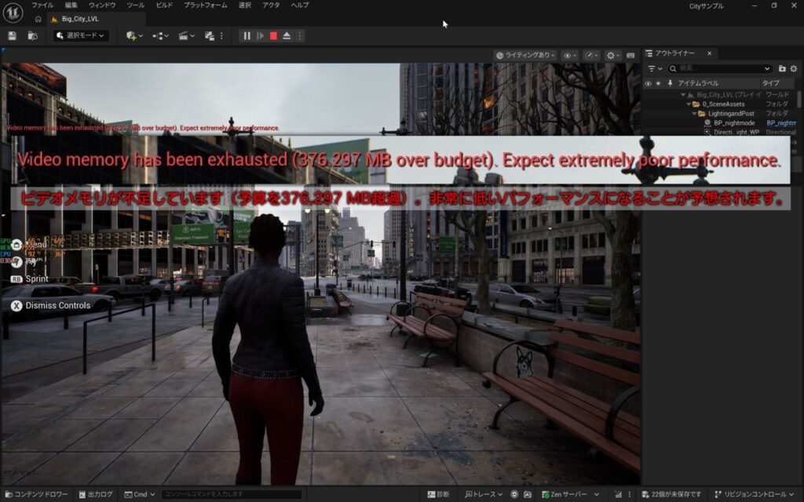804x502 pixels.
Task: Toggle the Outliner visibility eye column header
Action: tap(648, 83)
